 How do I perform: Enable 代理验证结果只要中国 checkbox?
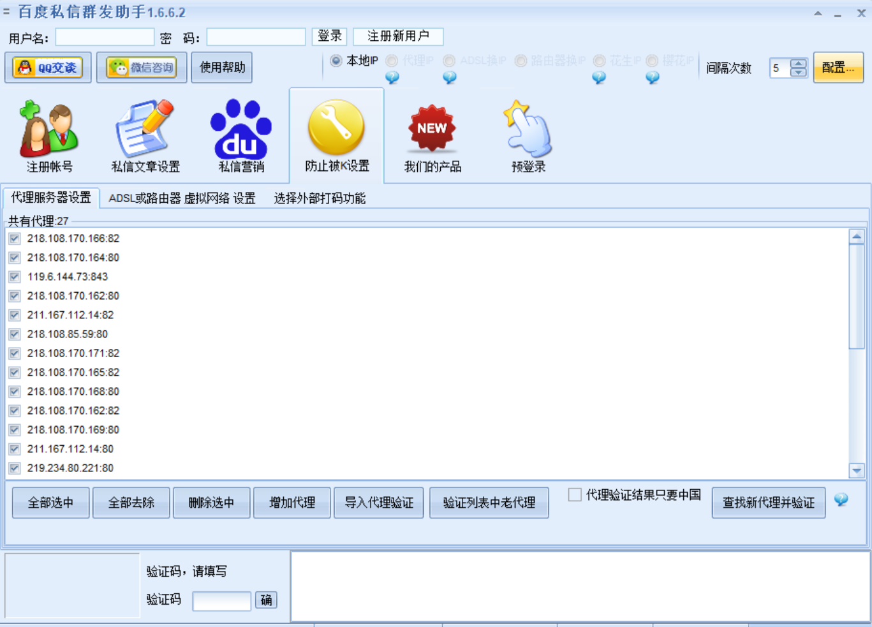click(575, 495)
